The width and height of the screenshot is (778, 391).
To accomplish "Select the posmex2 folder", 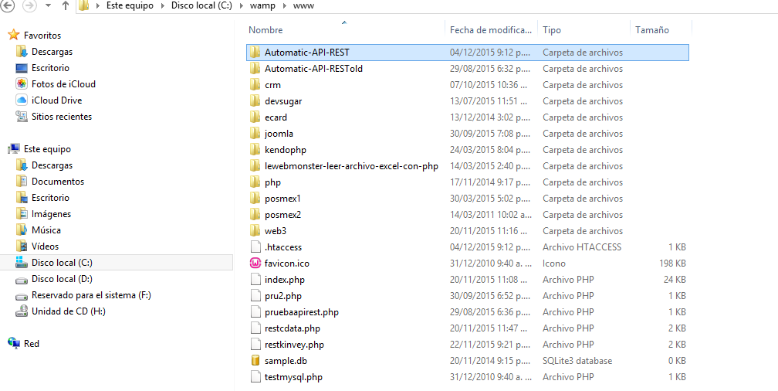I will click(x=282, y=215).
